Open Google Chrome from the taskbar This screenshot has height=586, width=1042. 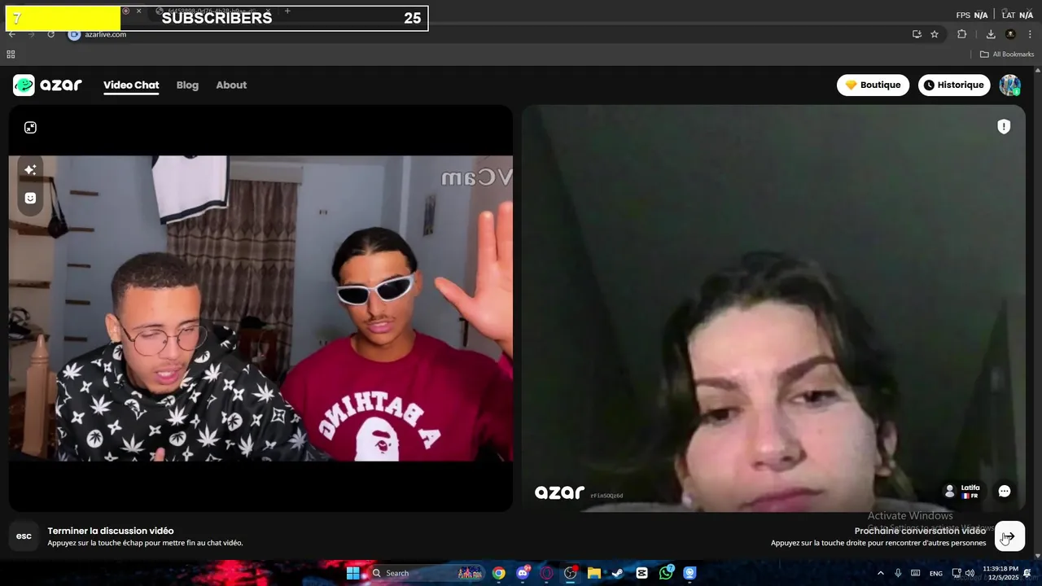pos(499,573)
